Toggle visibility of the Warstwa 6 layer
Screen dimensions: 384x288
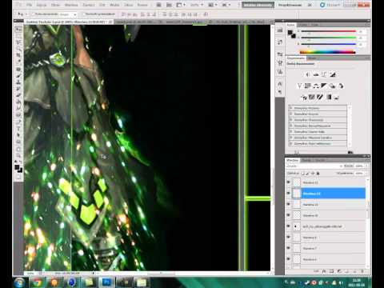tap(289, 259)
